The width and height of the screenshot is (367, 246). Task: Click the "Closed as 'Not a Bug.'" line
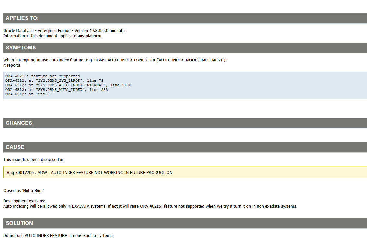23,191
